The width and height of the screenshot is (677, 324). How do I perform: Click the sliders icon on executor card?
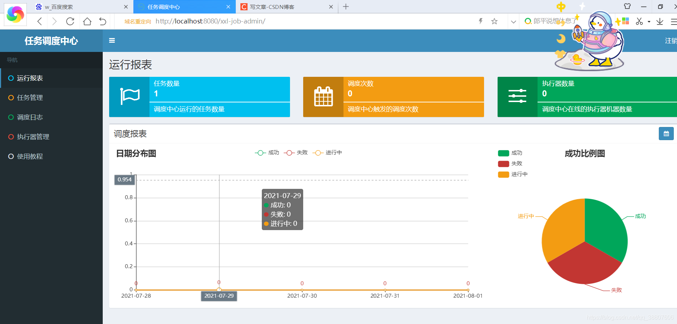click(x=518, y=96)
